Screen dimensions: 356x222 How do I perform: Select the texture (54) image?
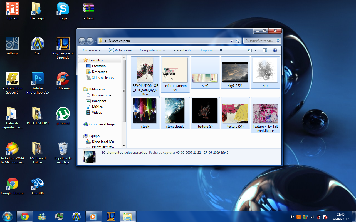235,113
